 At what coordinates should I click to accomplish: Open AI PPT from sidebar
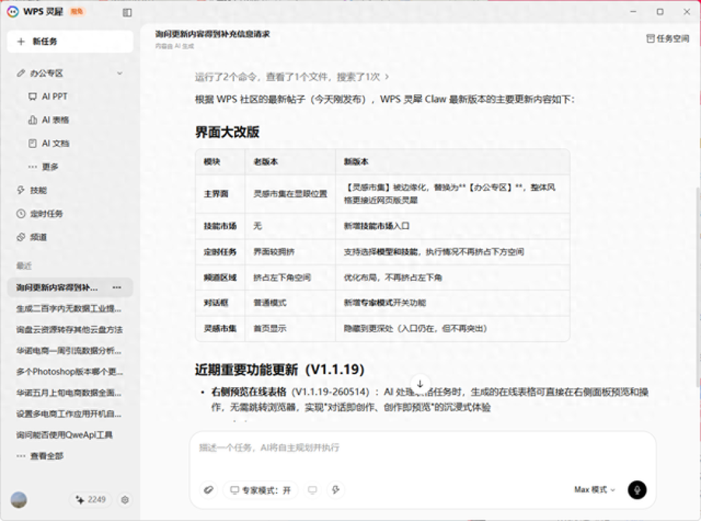55,97
